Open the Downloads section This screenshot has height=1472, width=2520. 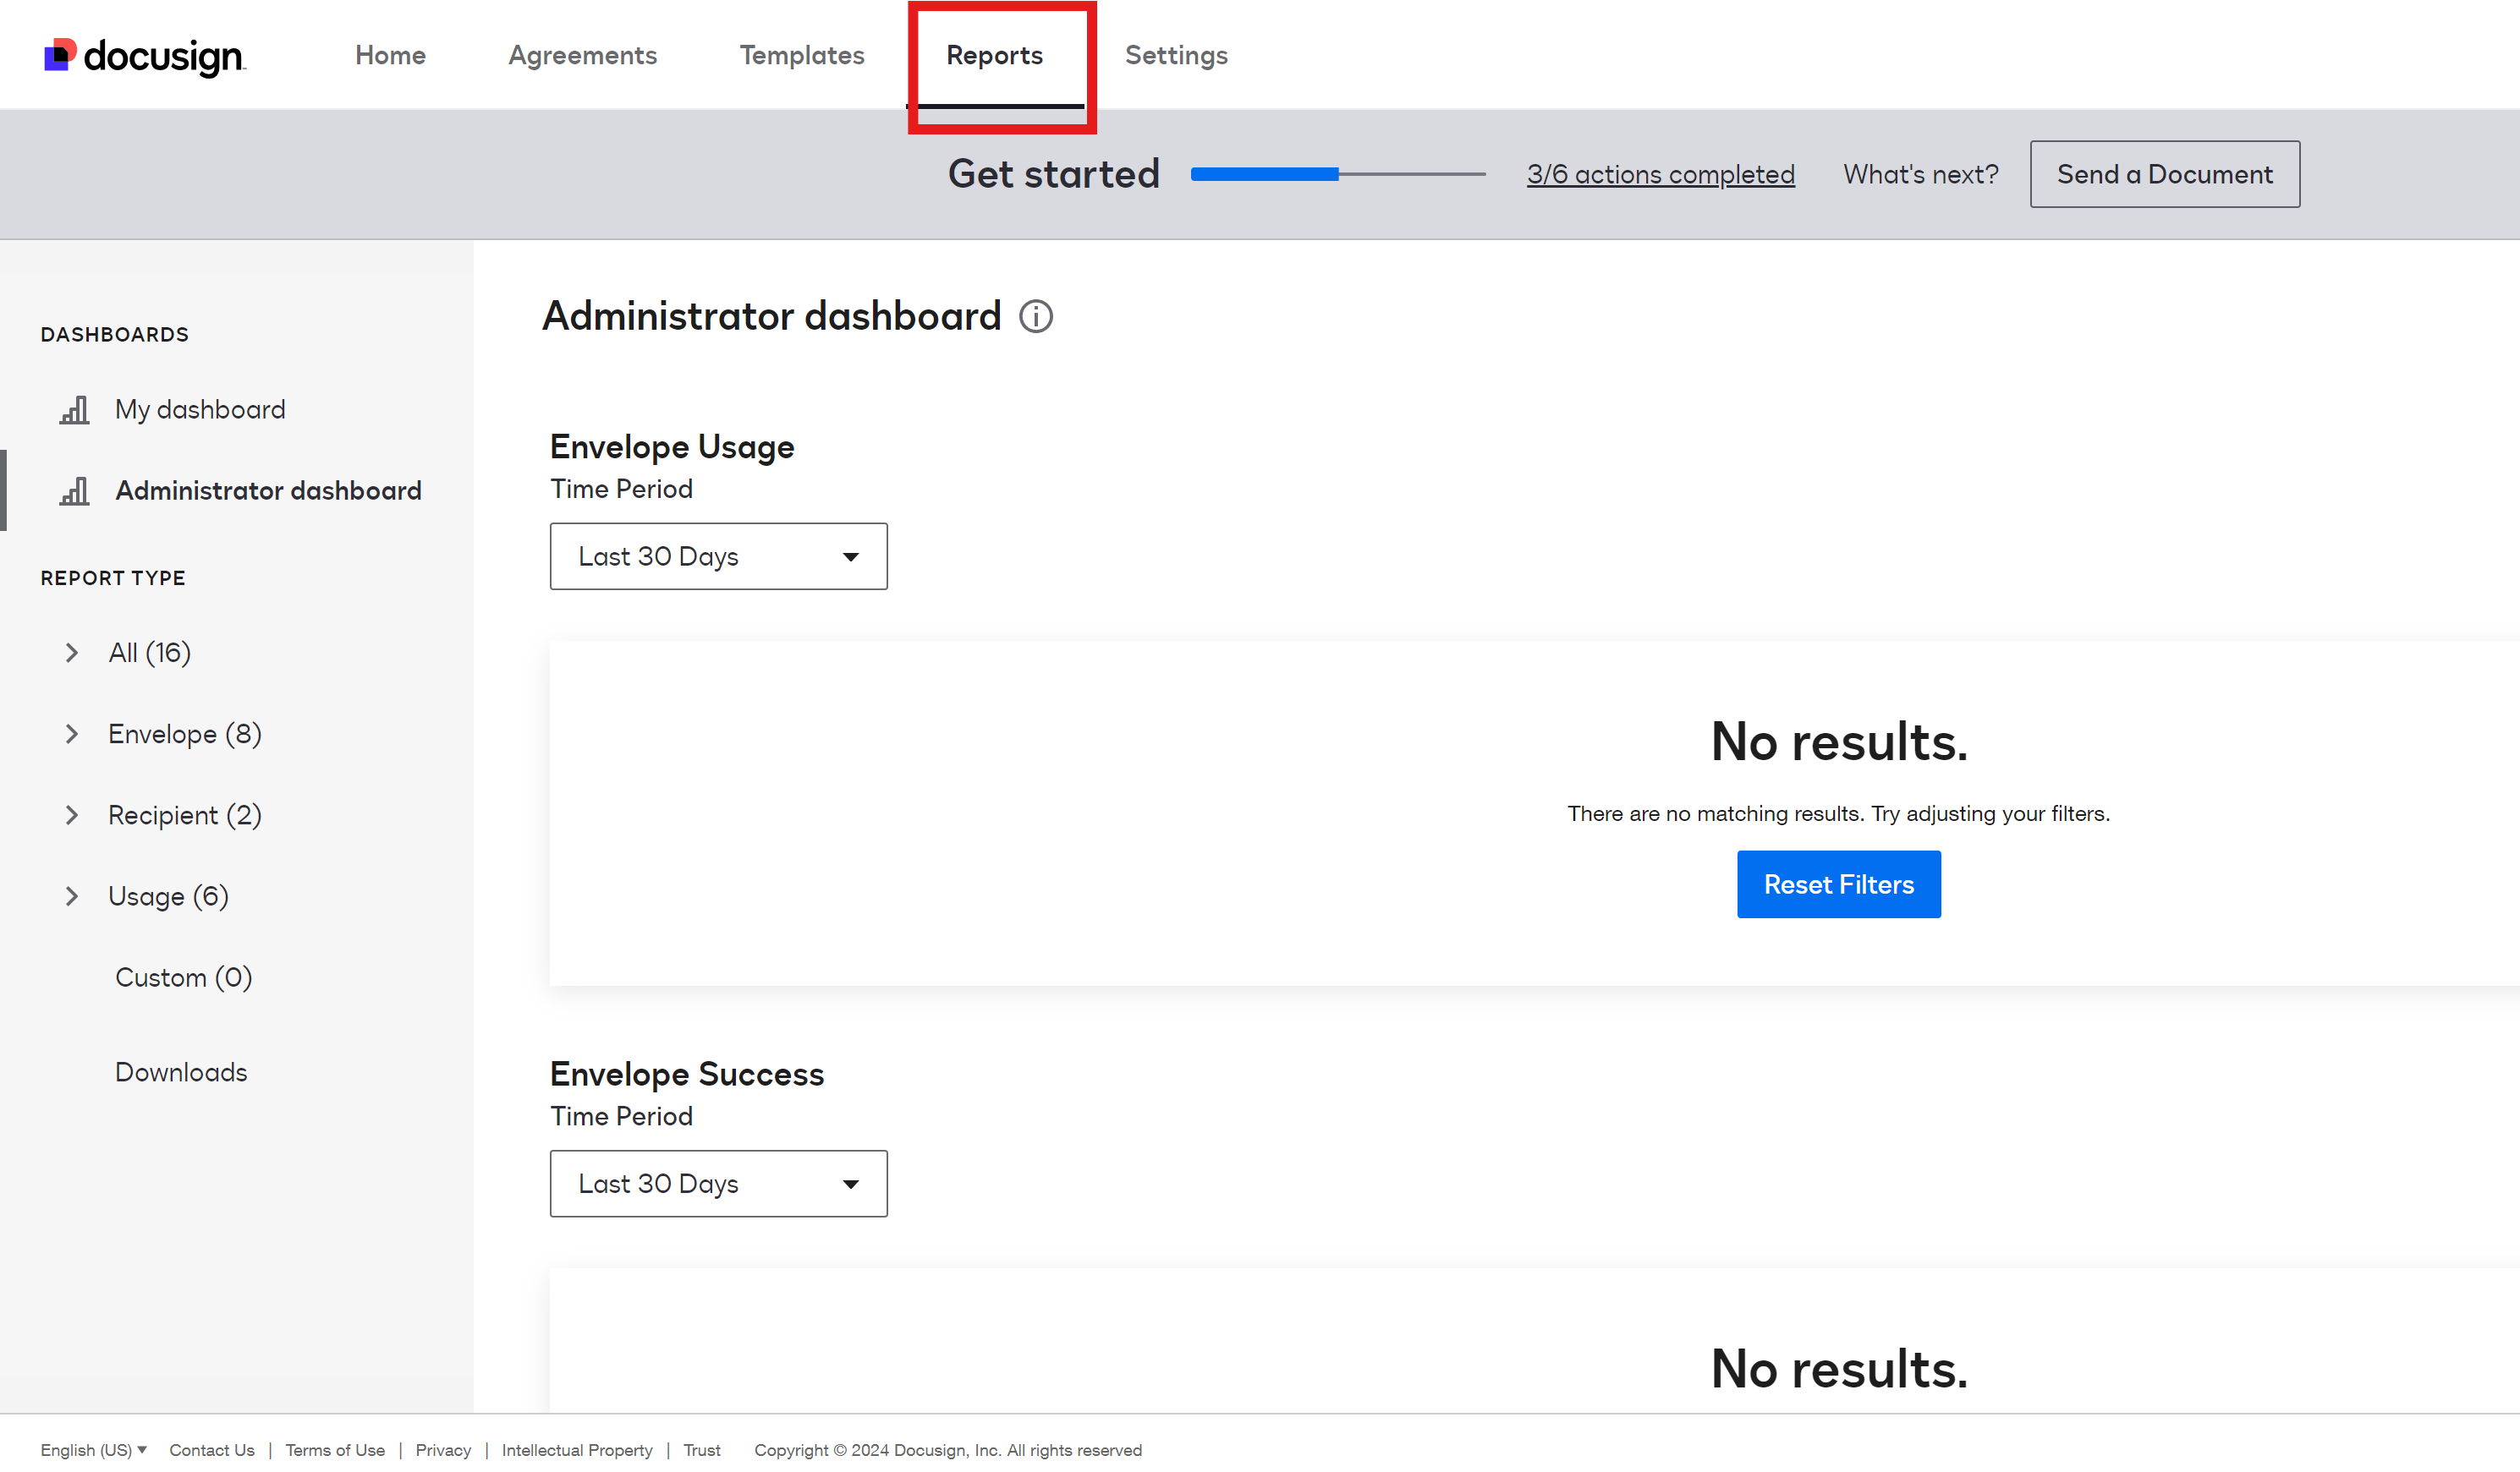[181, 1072]
